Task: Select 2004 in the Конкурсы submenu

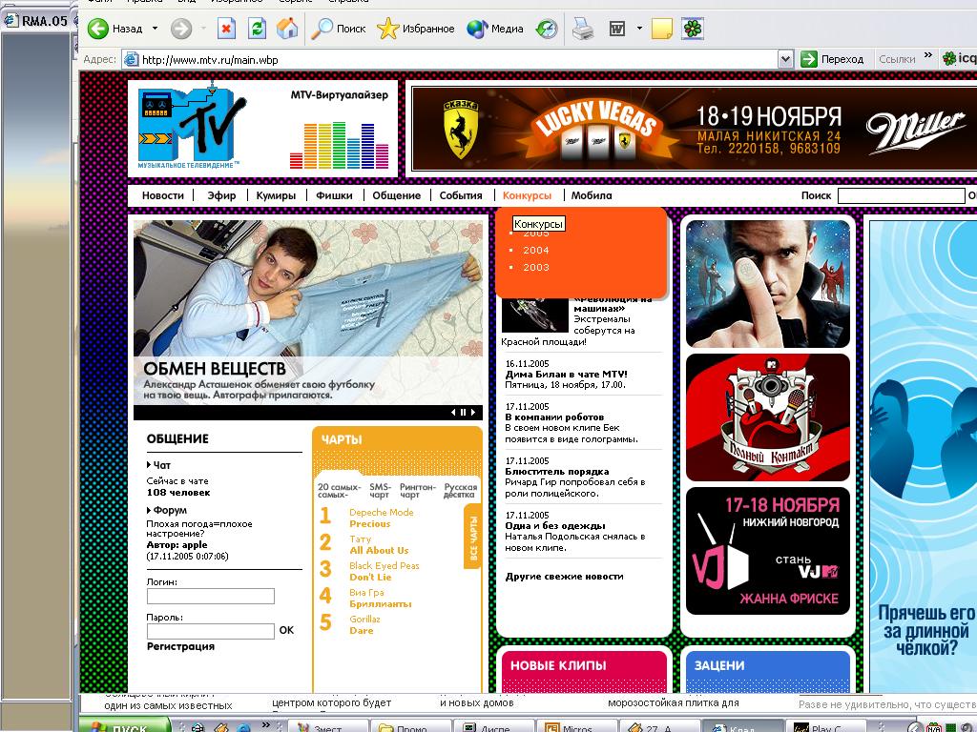Action: pyautogui.click(x=536, y=251)
